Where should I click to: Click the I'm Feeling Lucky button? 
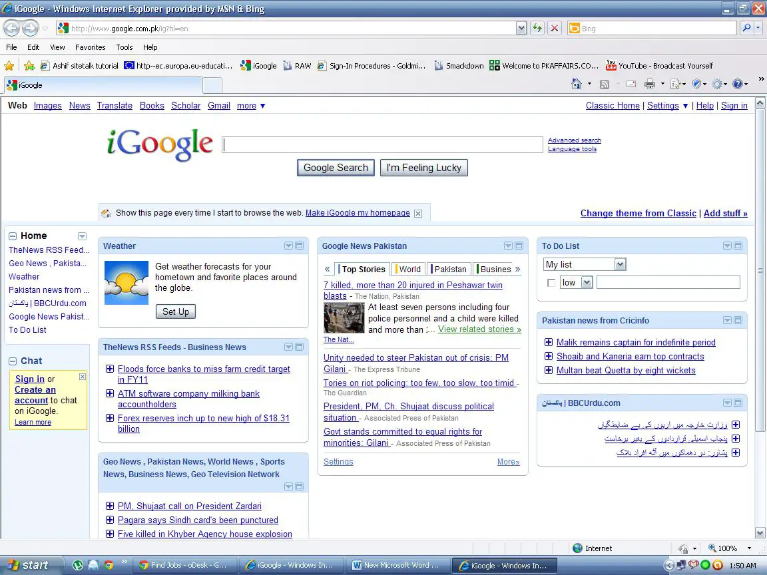pyautogui.click(x=423, y=168)
